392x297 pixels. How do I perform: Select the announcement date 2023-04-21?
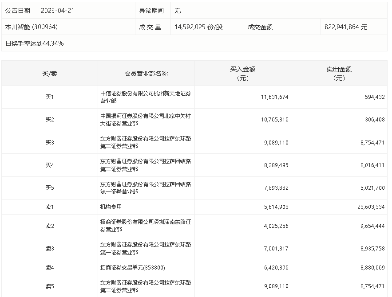[58, 11]
